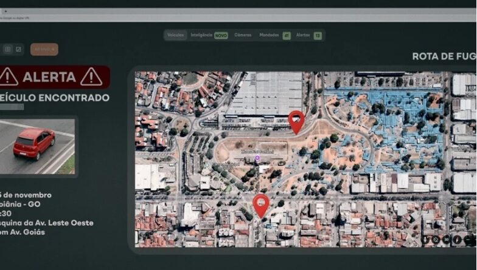Viewport: 477px width, 270px height.
Task: Click the small purple map marker
Action: click(257, 158)
